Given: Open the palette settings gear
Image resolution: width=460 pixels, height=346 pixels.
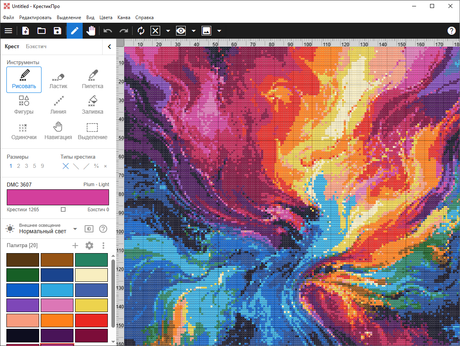Looking at the screenshot, I should coord(89,246).
